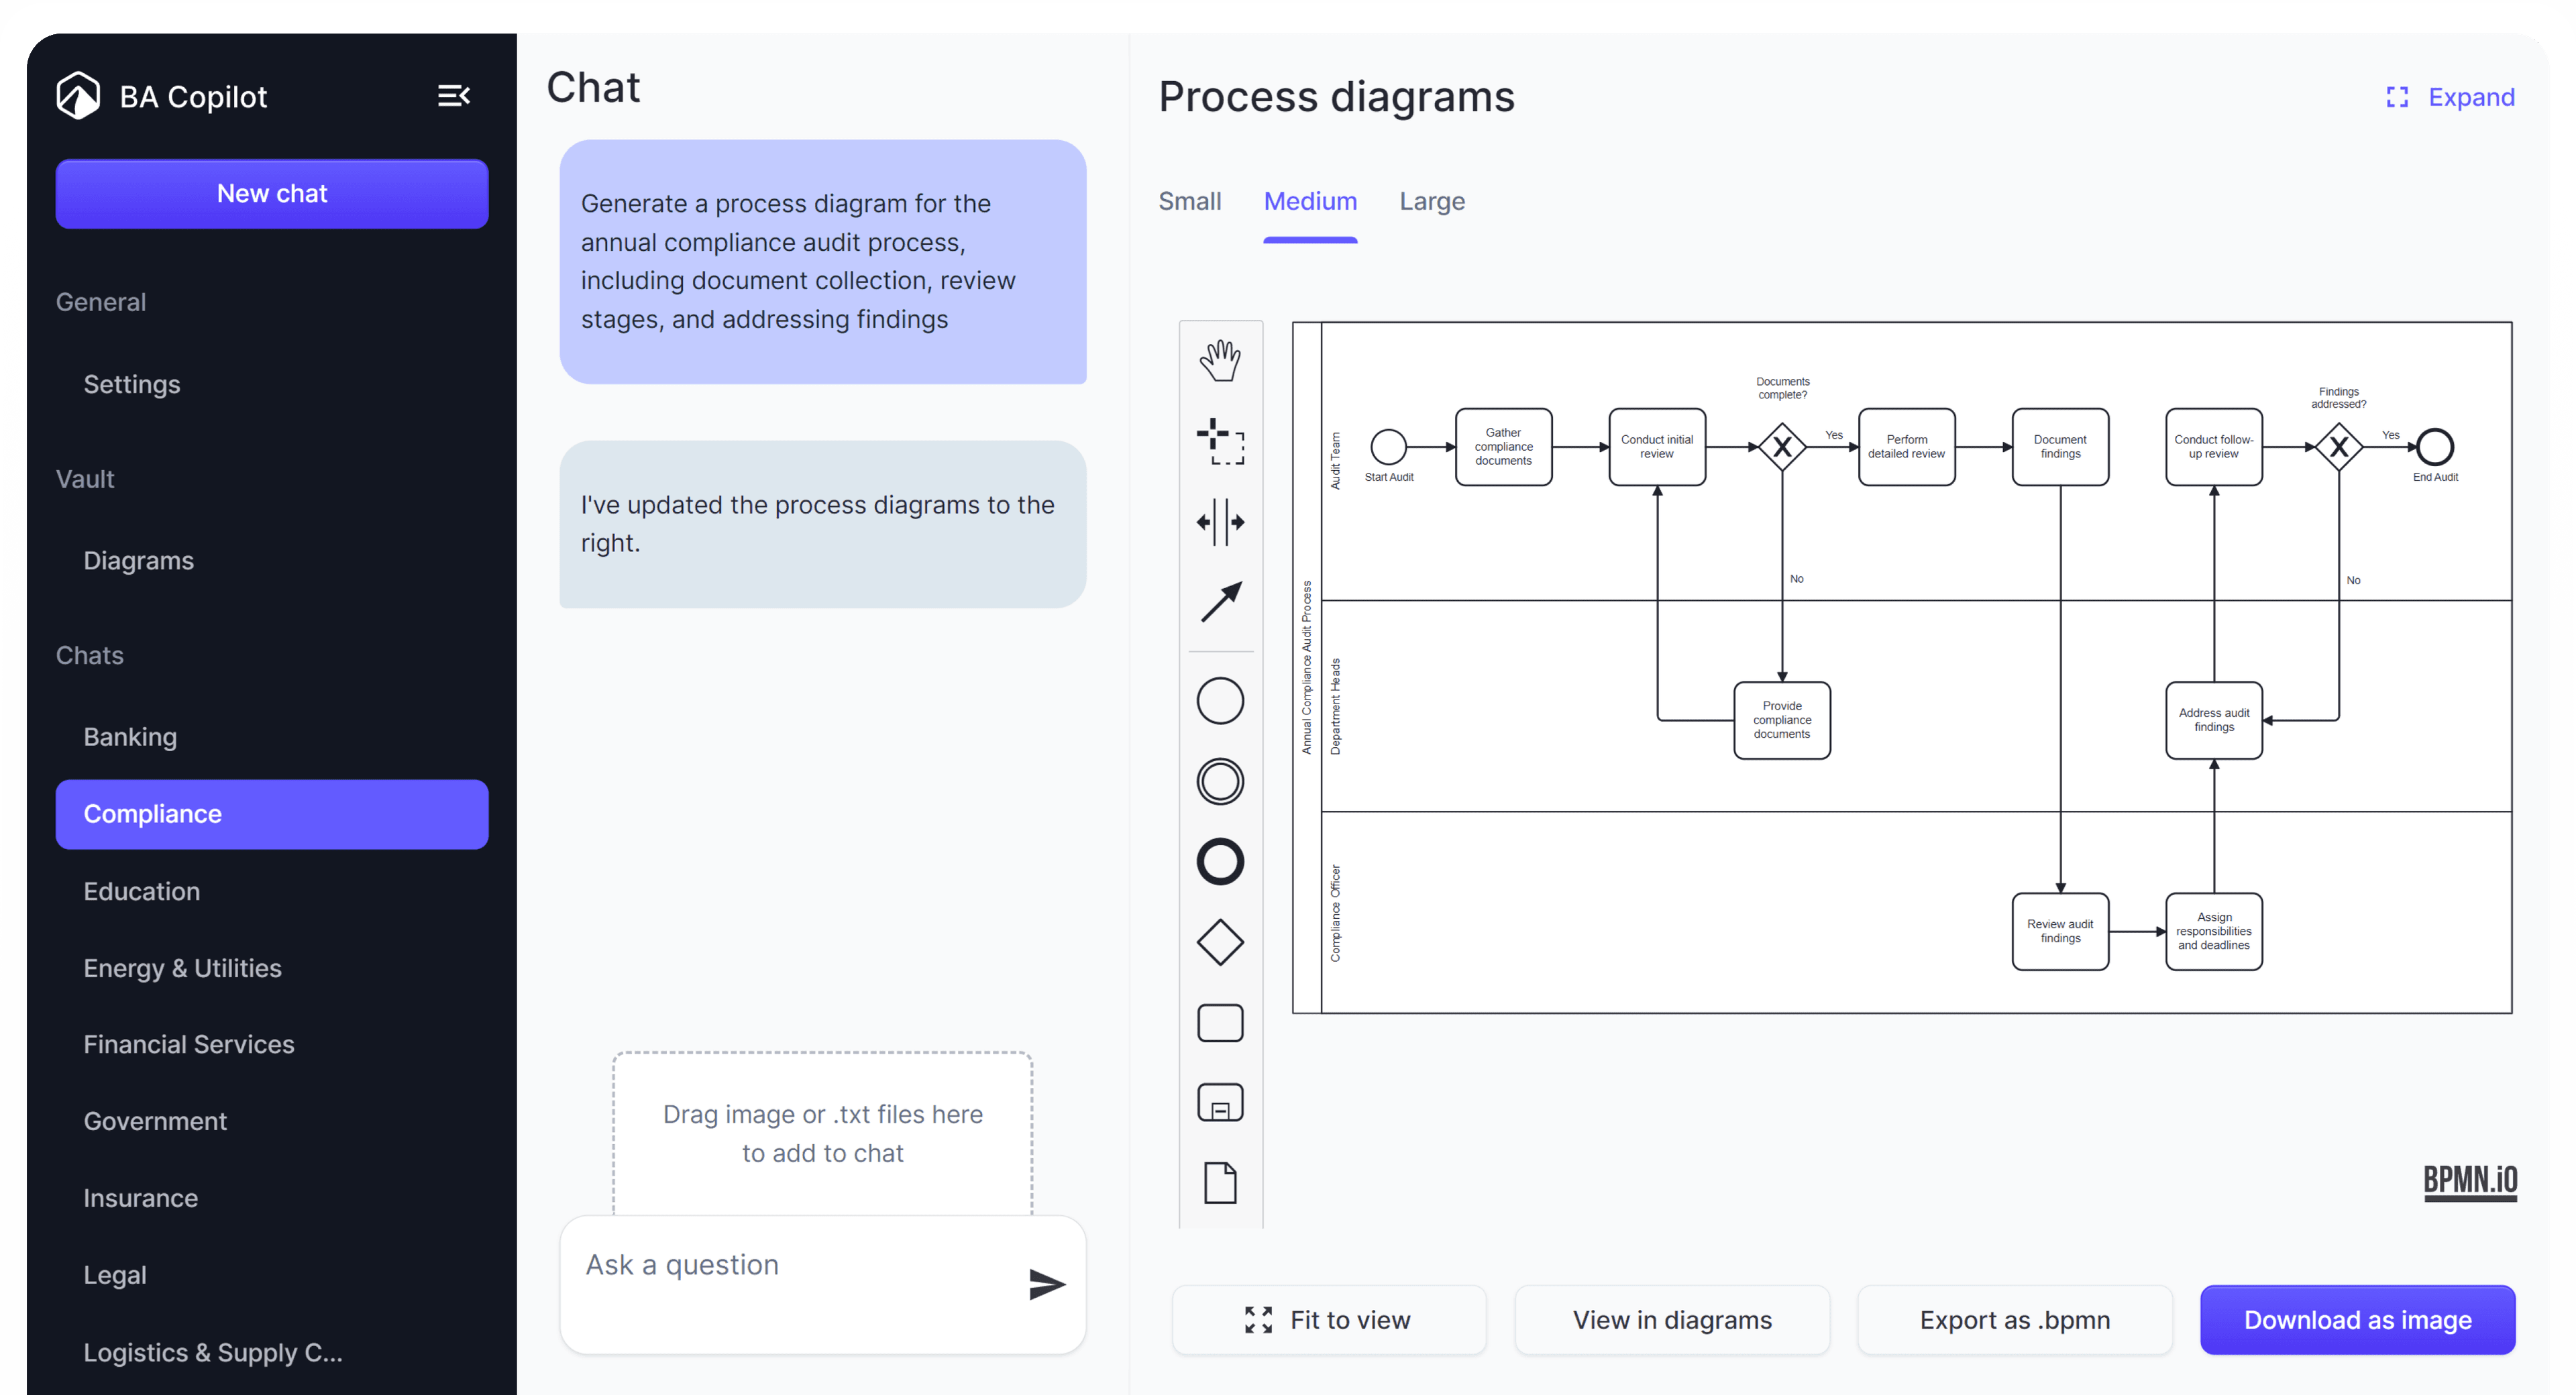Select the Hand tool in the diagram palette
This screenshot has height=1395, width=2576.
coord(1220,360)
